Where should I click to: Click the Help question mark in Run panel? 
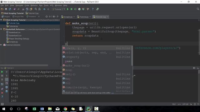coord(2,97)
